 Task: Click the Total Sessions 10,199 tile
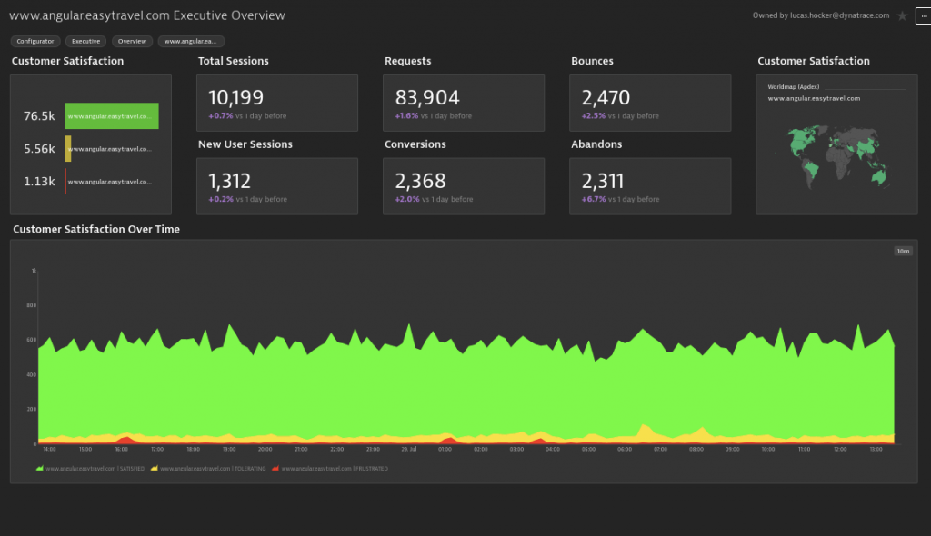[277, 102]
